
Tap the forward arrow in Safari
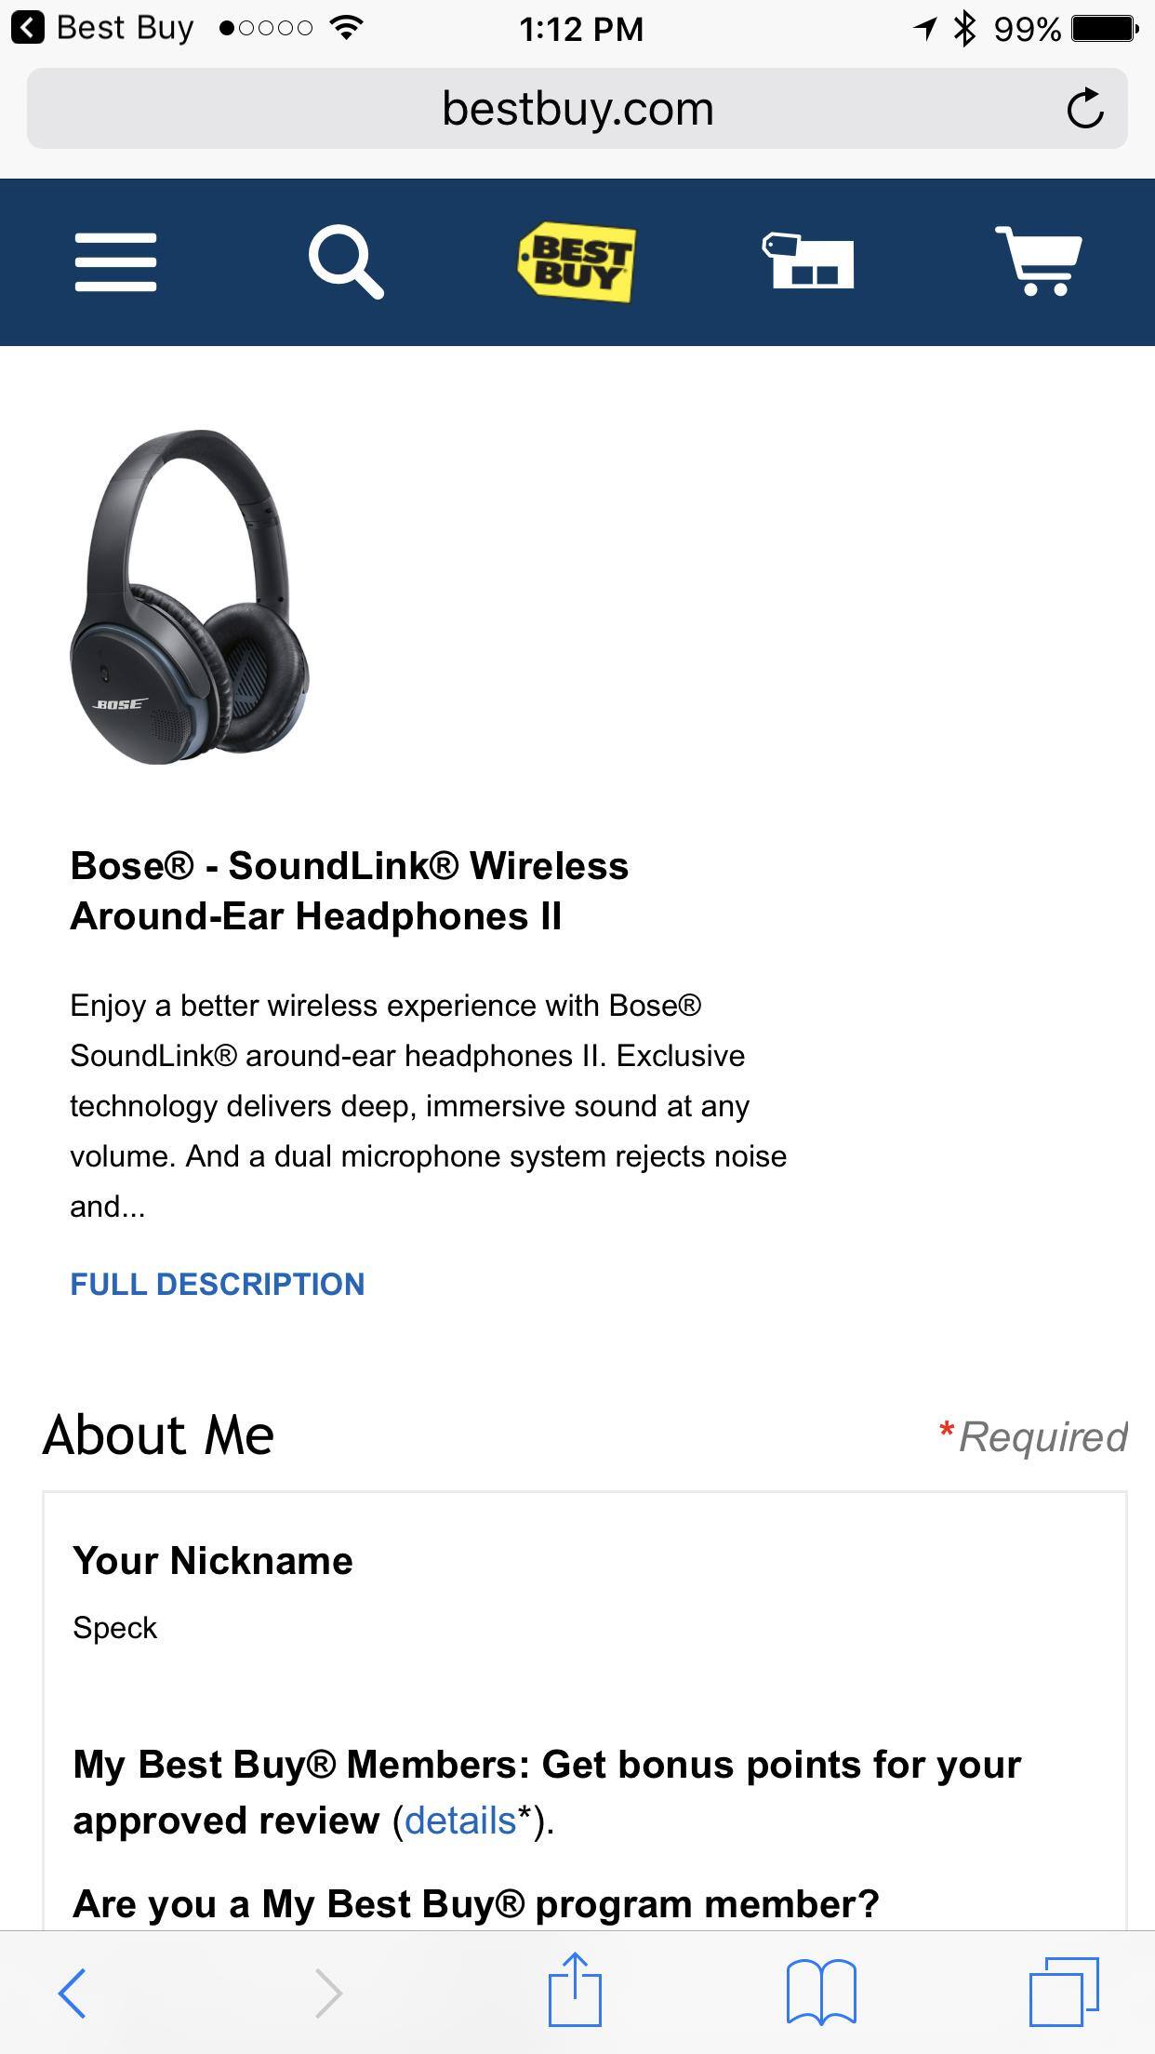click(x=328, y=1993)
